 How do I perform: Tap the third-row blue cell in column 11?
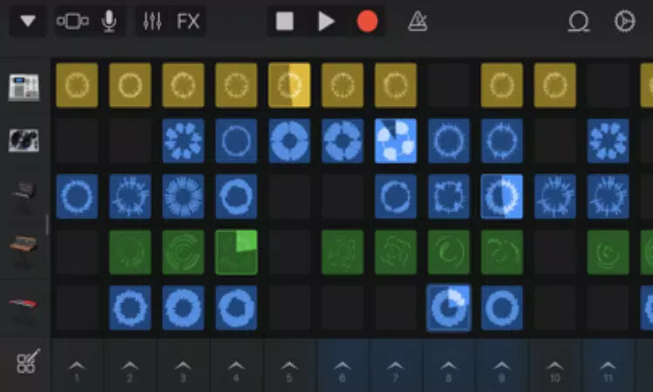(x=608, y=197)
